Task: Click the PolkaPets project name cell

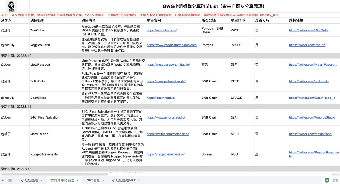Action: pos(55,81)
